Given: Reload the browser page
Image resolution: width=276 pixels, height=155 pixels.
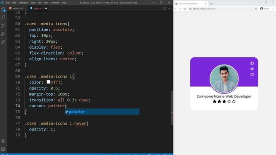Looking at the screenshot, I should [185, 9].
